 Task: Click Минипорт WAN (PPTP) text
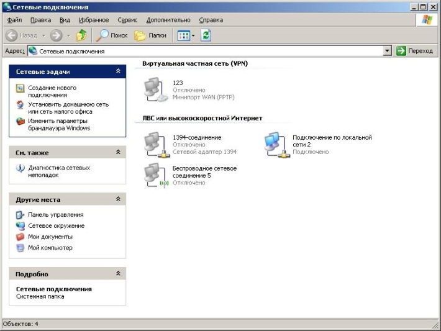point(203,97)
